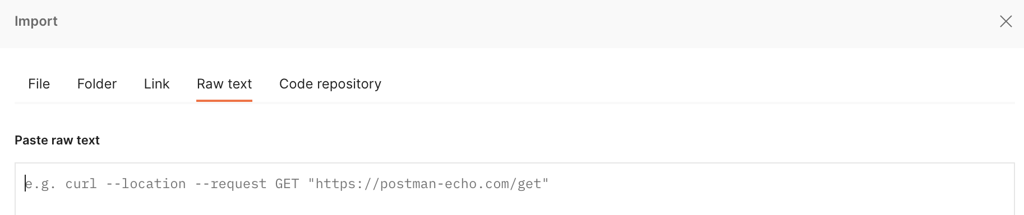The height and width of the screenshot is (215, 1024).
Task: Place cursor in the raw text box
Action: coord(515,189)
